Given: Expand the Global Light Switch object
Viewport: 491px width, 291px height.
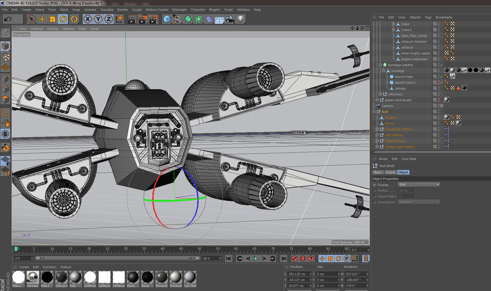Looking at the screenshot, I should [377, 147].
